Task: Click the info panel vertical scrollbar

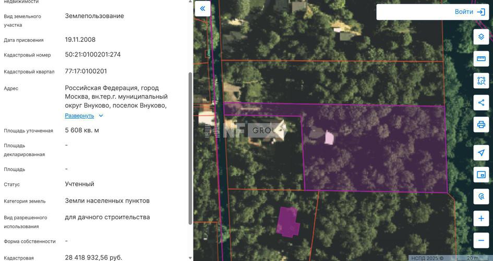Action: (190, 146)
